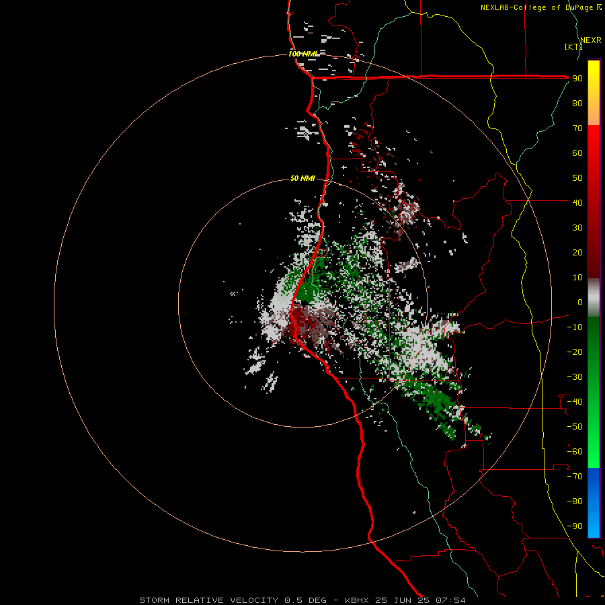Screen dimensions: 605x605
Task: Select the 80 value on the velocity scale
Action: tap(577, 103)
